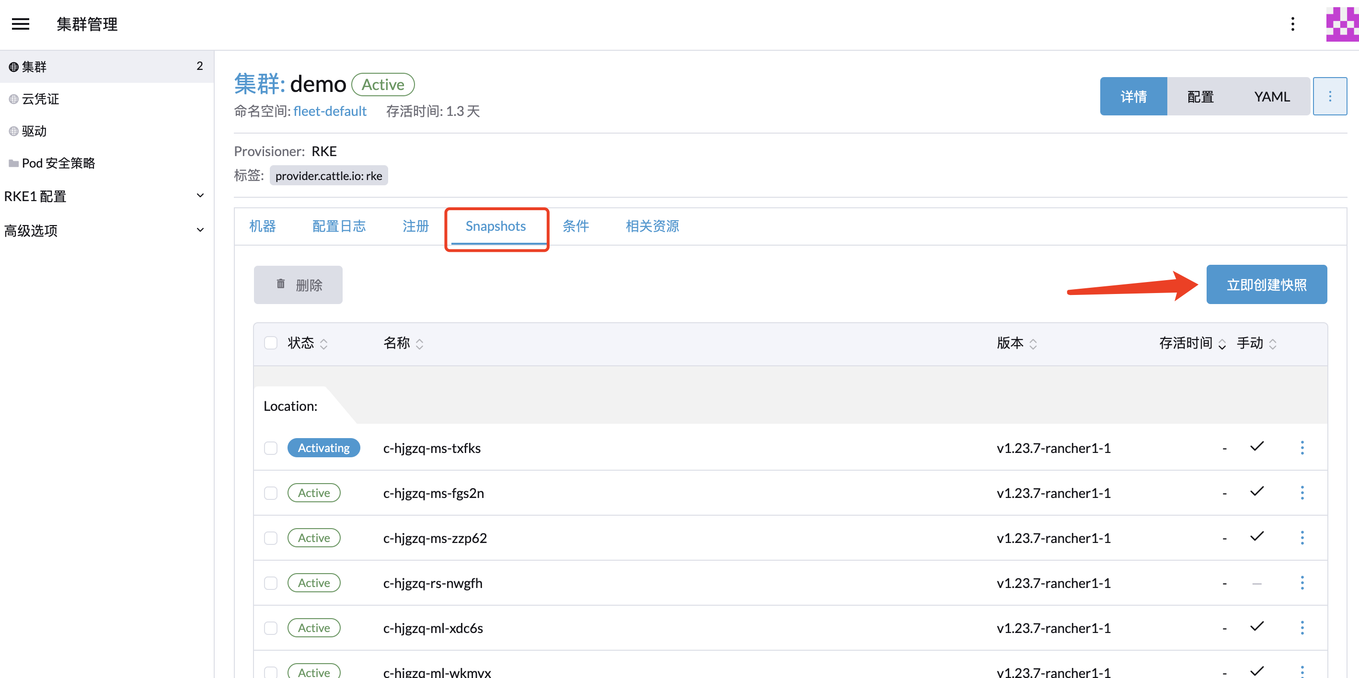The width and height of the screenshot is (1359, 678).
Task: Switch to the 配置日志 tab
Action: [x=339, y=226]
